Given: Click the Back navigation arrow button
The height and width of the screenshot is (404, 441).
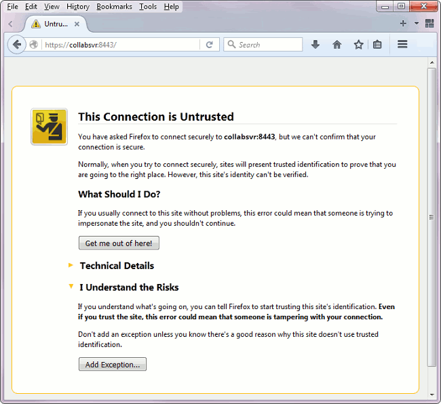Looking at the screenshot, I should tap(17, 45).
